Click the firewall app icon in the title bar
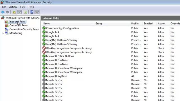The height and width of the screenshot is (101, 180). coord(2,2)
